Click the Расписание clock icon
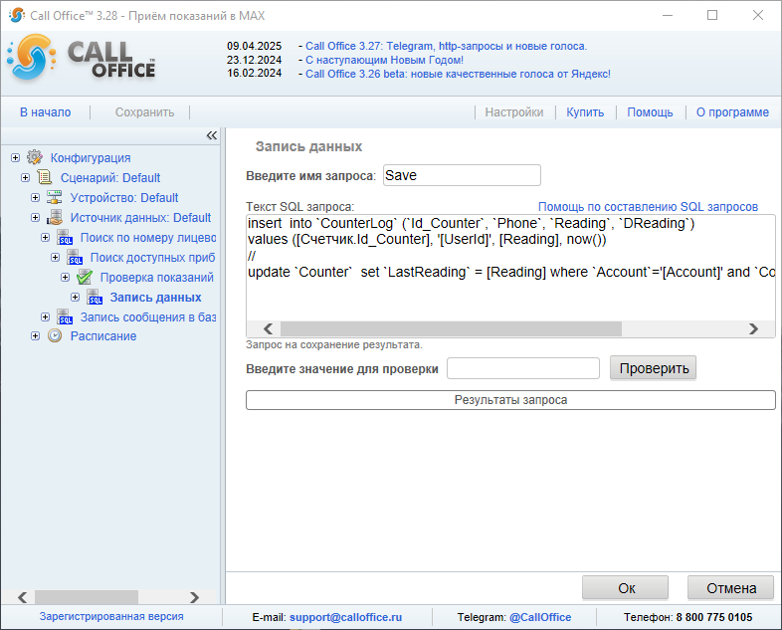 (x=55, y=336)
